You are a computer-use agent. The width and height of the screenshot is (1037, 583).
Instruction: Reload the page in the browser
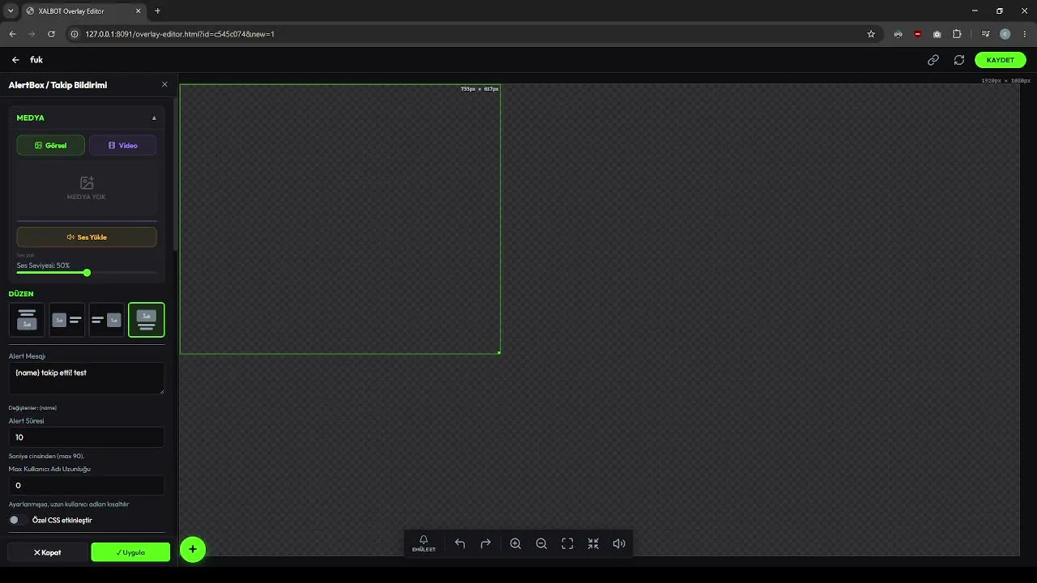51,34
